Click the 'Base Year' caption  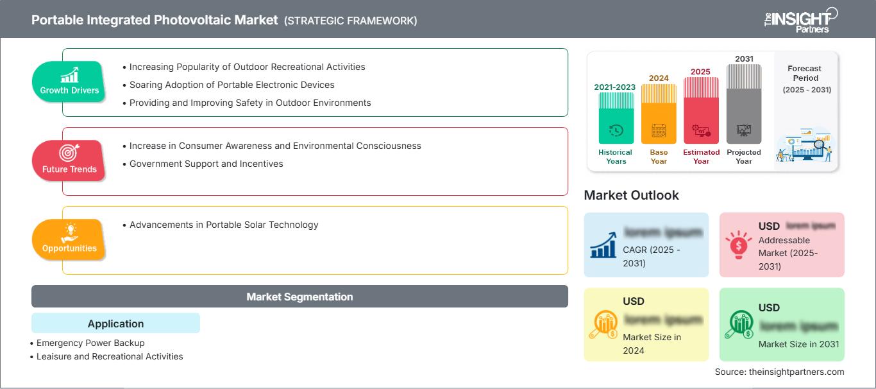[x=659, y=157]
